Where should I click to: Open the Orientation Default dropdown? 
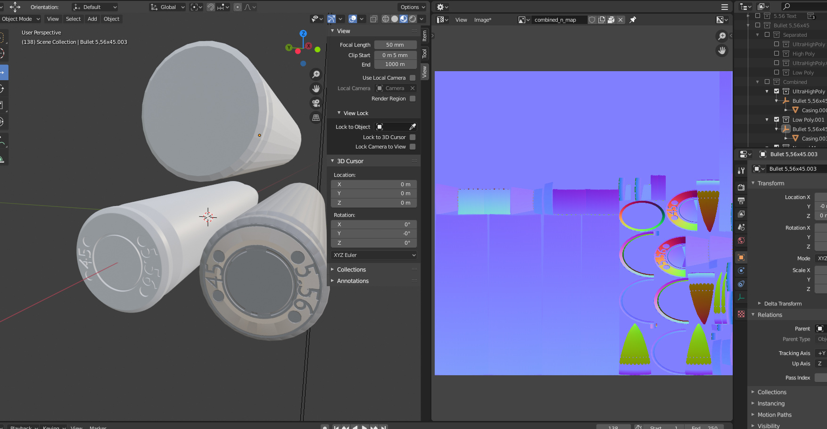tap(95, 7)
